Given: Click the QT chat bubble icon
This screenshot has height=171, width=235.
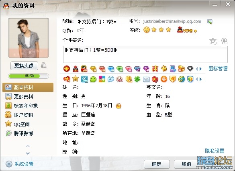Looking at the screenshot, I should click(x=111, y=79).
